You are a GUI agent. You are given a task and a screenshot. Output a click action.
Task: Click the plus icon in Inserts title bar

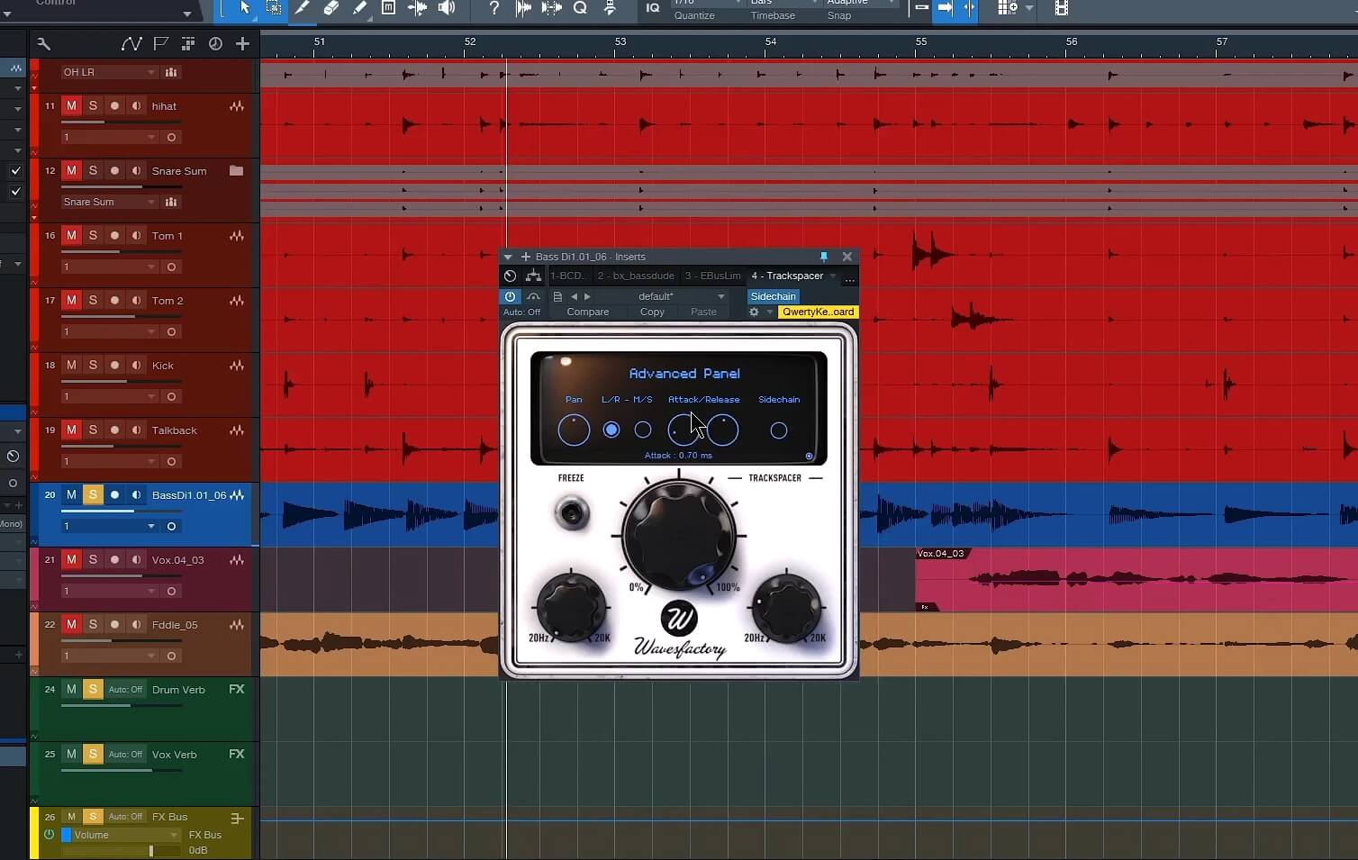[x=525, y=257]
